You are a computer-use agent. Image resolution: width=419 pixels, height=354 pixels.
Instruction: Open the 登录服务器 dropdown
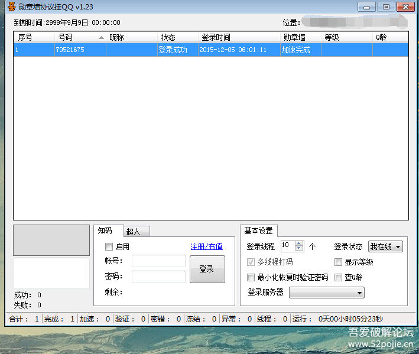[327, 293]
